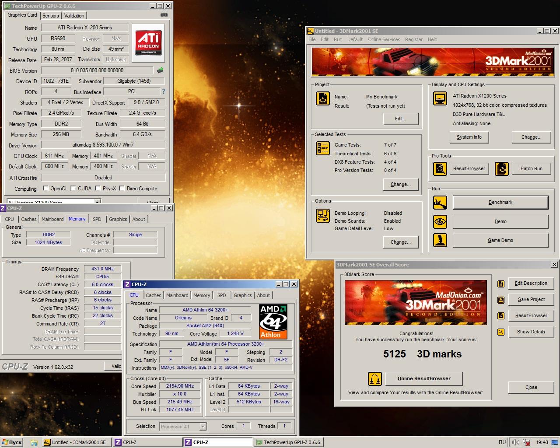Toggle the PhysX checkbox in GPU-Z
This screenshot has height=448, width=560.
click(98, 189)
